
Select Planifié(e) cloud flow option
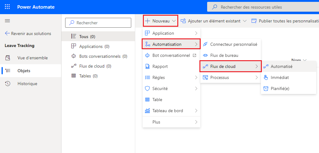(289, 88)
